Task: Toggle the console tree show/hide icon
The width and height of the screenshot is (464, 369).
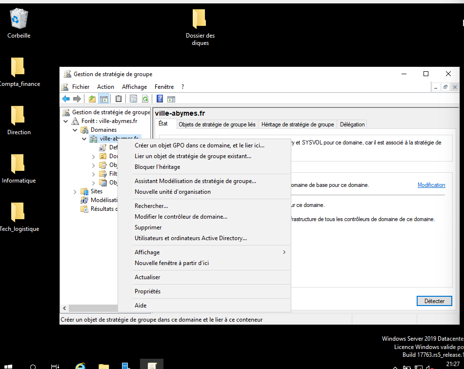Action: pyautogui.click(x=103, y=99)
